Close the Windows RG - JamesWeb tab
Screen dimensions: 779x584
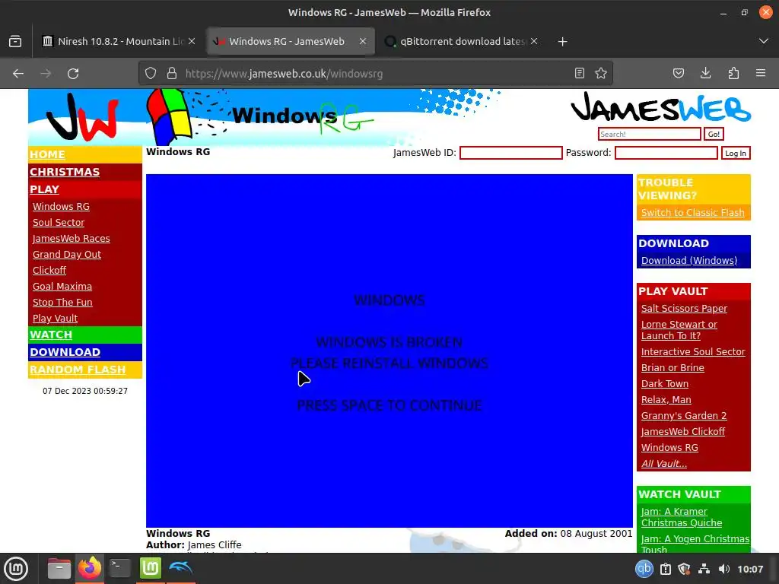click(363, 41)
